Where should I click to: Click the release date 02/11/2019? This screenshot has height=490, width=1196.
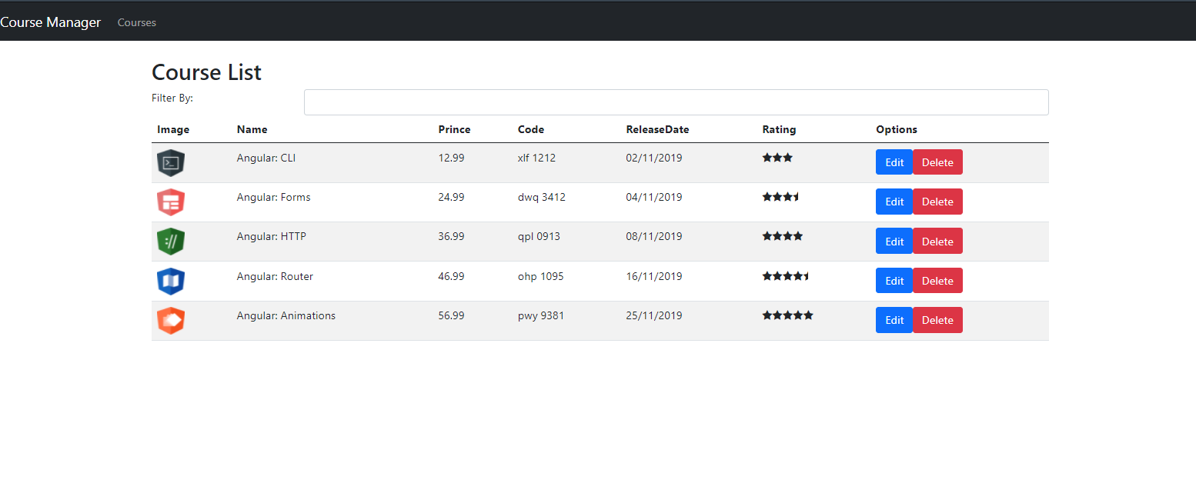(654, 158)
